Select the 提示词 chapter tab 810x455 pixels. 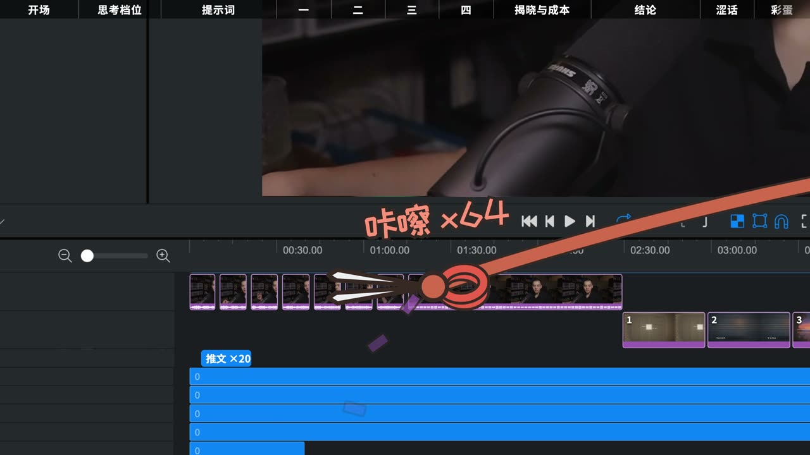[218, 9]
